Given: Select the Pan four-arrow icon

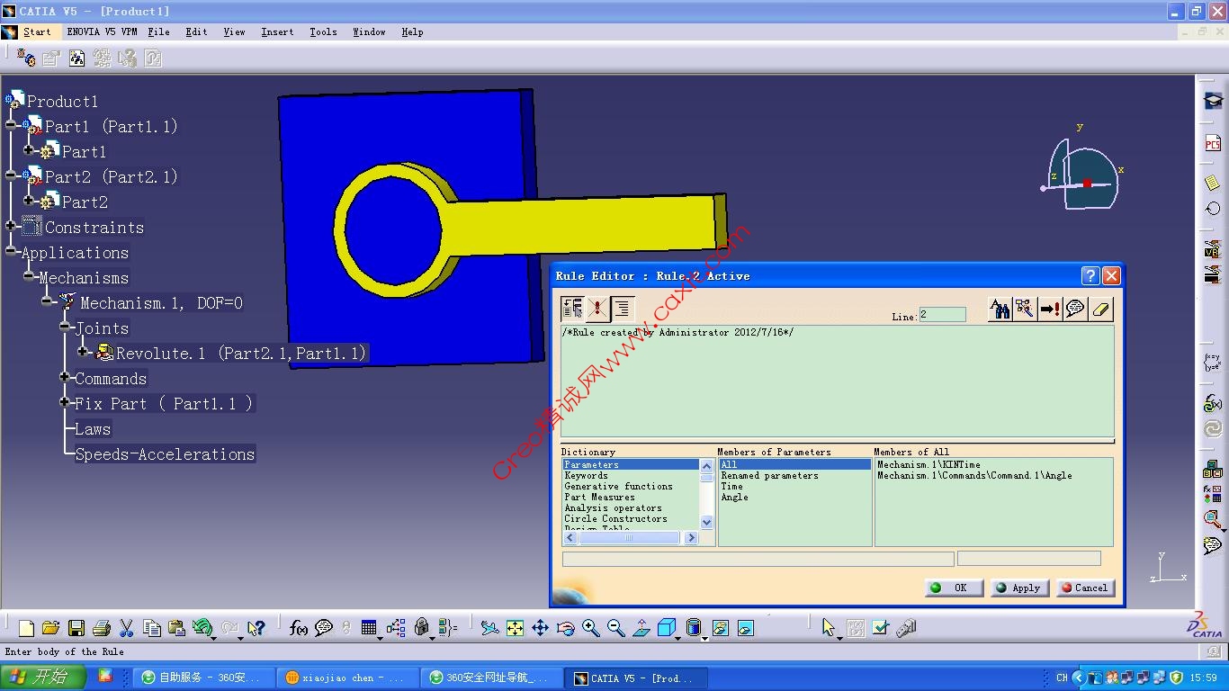Looking at the screenshot, I should coord(540,628).
